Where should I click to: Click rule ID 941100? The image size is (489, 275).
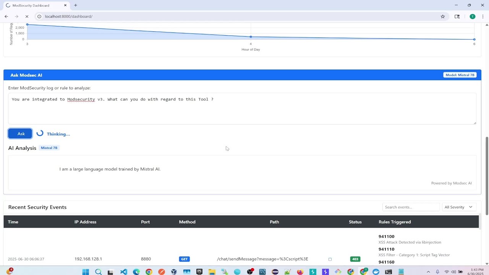point(386,236)
